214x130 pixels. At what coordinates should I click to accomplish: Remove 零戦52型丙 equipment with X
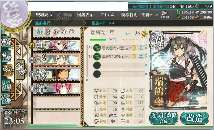pos(146,57)
